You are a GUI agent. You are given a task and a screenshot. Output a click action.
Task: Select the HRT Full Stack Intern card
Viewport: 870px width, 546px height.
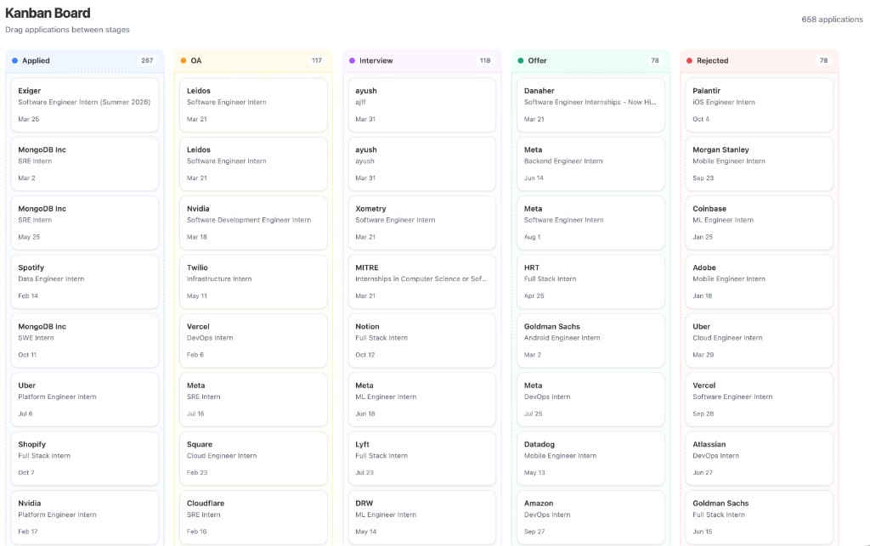pyautogui.click(x=590, y=281)
